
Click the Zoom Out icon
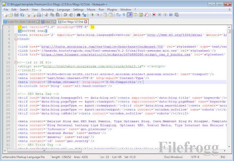(98, 15)
